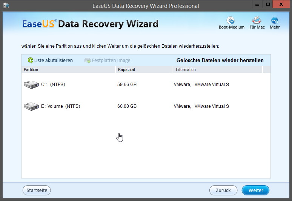Open the Boot-Medium creator icon
Image resolution: width=292 pixels, height=201 pixels.
[231, 20]
